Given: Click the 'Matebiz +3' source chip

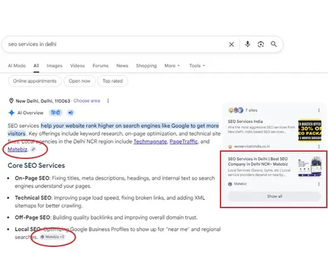Looking at the screenshot, I should tap(52, 237).
